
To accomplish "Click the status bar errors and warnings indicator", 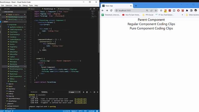I will point(8,111).
